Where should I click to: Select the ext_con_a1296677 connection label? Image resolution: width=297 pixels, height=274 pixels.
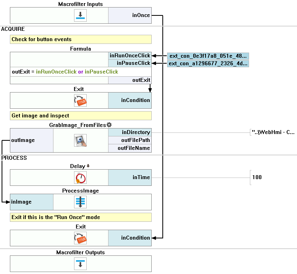coord(208,64)
